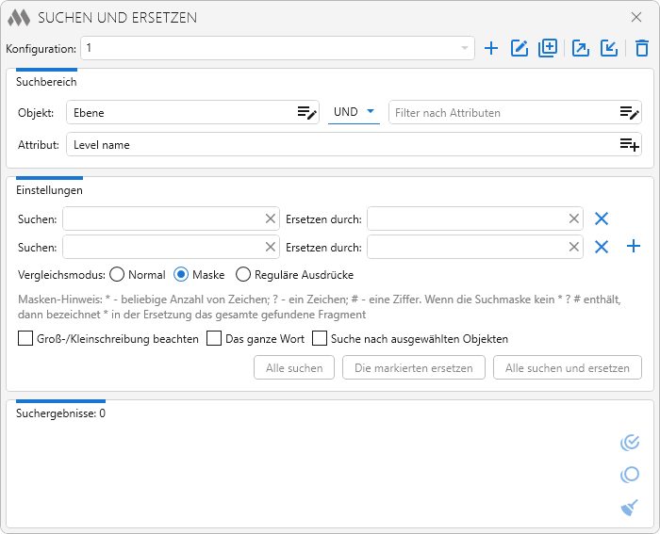Viewport: 660px width, 534px height.
Task: Add a new configuration with plus icon
Action: (x=491, y=48)
